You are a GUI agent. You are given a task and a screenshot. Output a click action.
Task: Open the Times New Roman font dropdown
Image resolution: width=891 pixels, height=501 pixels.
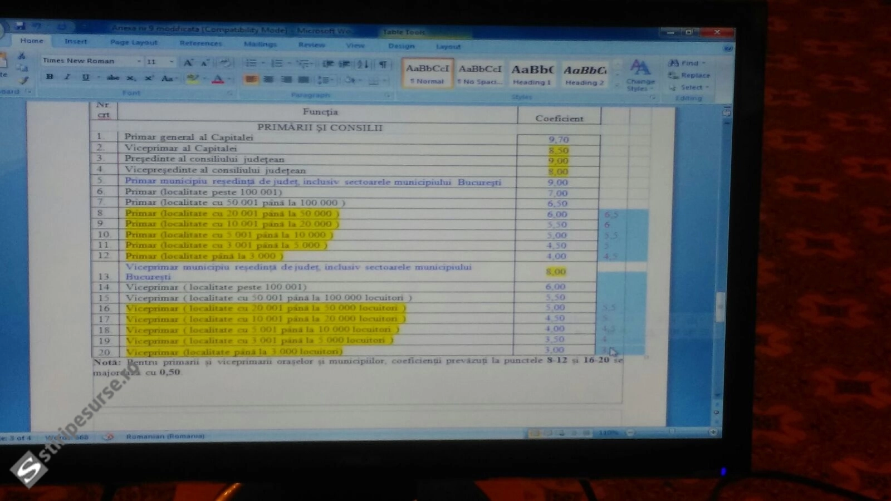pyautogui.click(x=139, y=61)
